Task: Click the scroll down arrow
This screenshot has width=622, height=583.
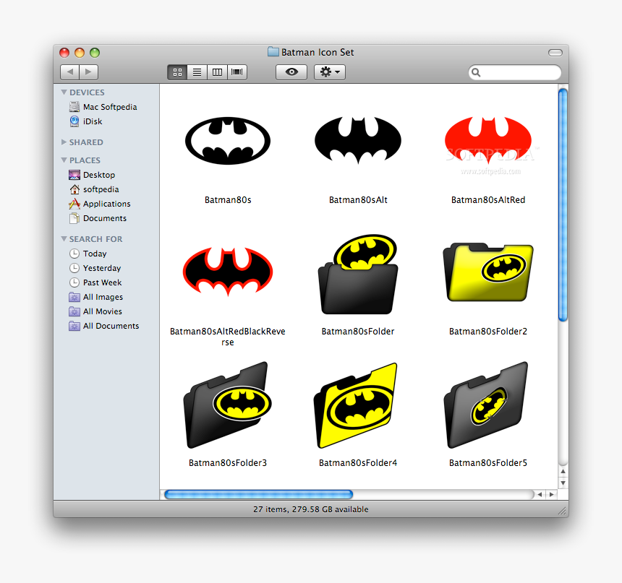Action: (x=563, y=483)
